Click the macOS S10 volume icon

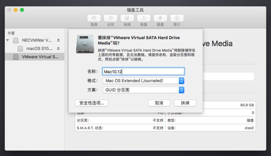coord(20,49)
